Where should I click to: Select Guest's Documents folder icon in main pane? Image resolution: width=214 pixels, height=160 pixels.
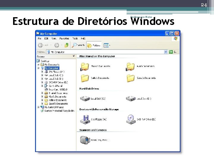point(130,78)
